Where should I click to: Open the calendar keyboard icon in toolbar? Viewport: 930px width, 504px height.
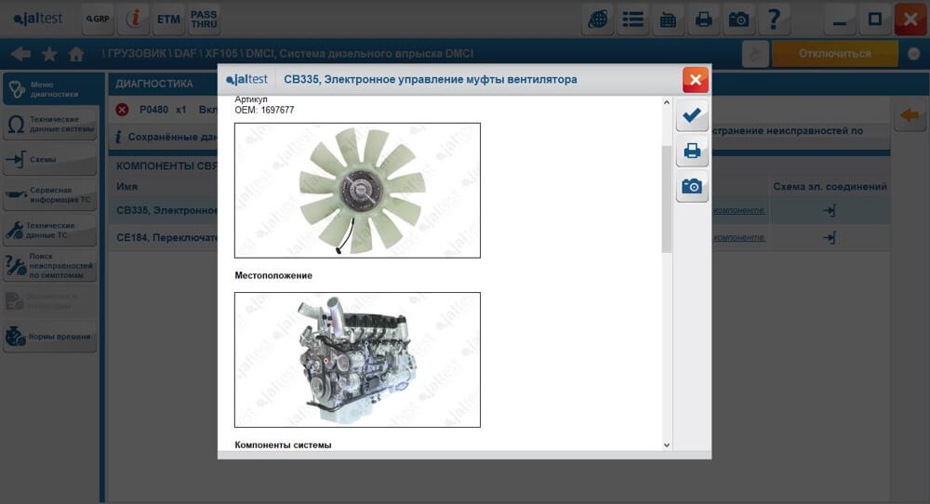click(x=668, y=19)
